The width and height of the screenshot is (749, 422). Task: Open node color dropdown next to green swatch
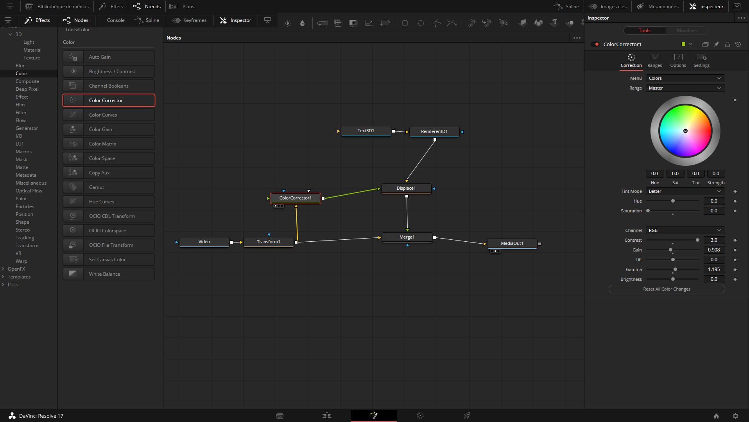690,44
